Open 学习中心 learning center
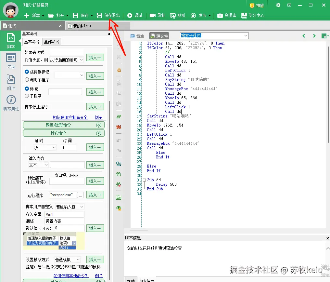 coord(253,15)
